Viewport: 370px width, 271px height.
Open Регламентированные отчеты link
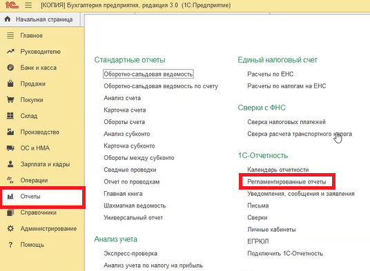[x=286, y=181]
